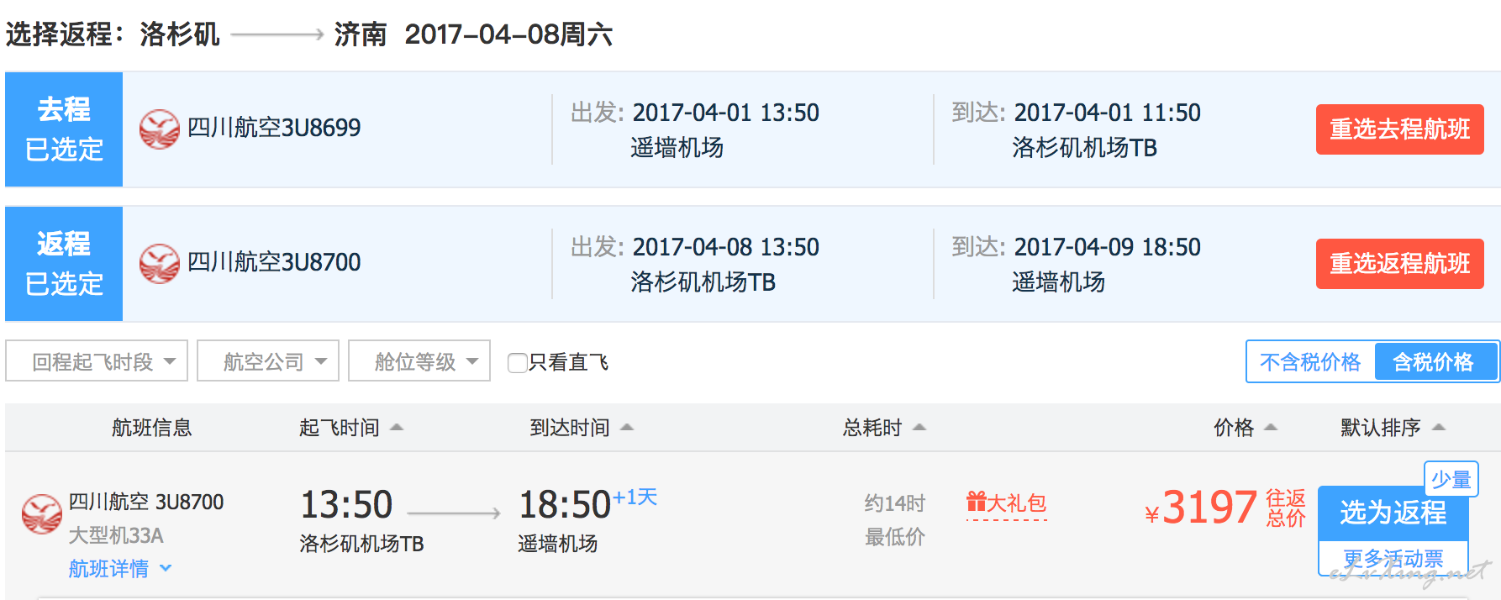The width and height of the screenshot is (1501, 600).
Task: Click airline logo beside 四川航空 3U8700 in results
Action: (42, 513)
